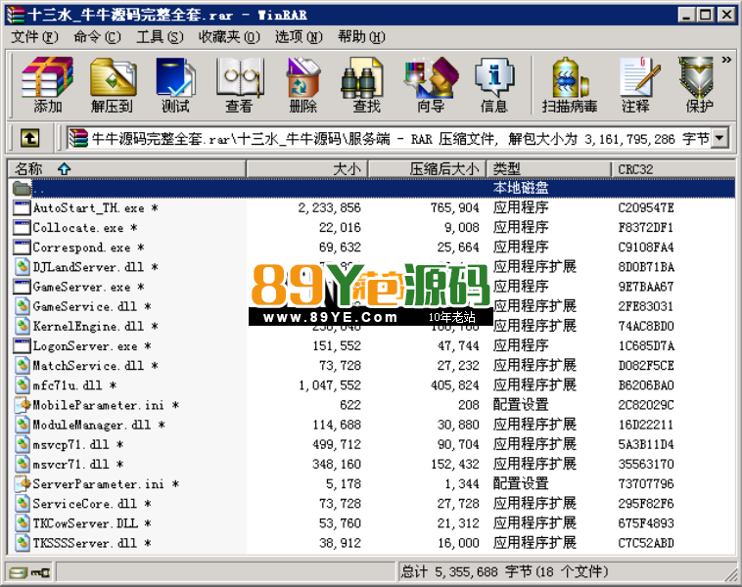Open the 查看 (View) tool
Viewport: 742px width, 587px height.
pyautogui.click(x=240, y=85)
